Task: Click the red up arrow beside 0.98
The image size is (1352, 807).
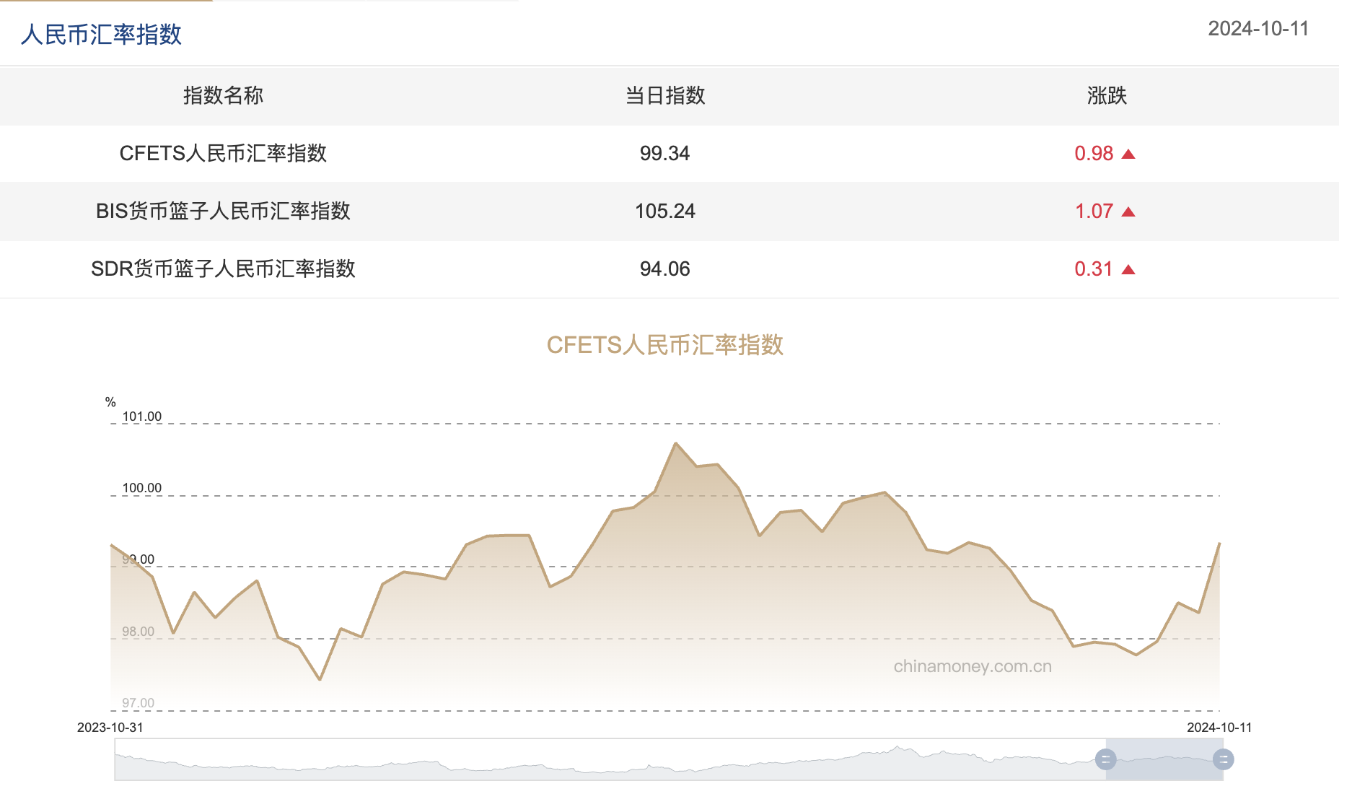Action: pos(1129,153)
